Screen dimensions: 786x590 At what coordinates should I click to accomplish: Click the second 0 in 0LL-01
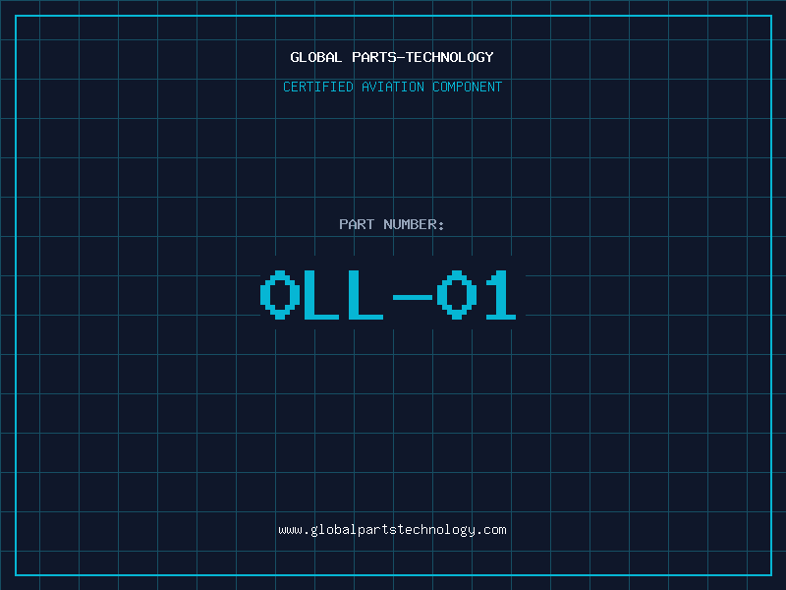point(456,295)
